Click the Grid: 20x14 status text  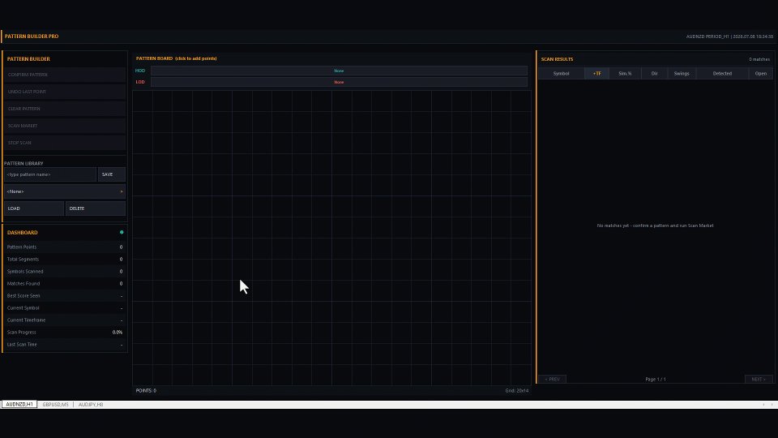coord(517,390)
